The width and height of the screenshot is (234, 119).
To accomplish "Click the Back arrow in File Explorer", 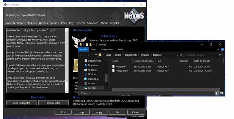I will click(81, 55).
